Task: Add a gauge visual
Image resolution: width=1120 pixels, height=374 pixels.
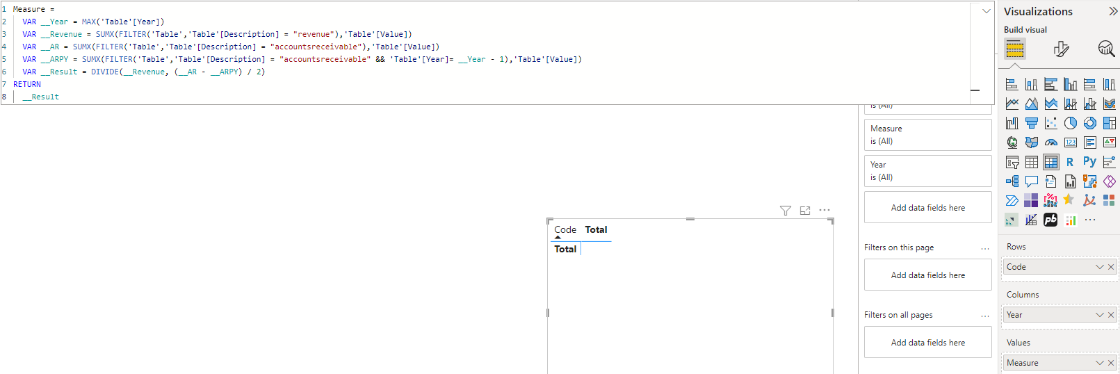Action: (1051, 143)
